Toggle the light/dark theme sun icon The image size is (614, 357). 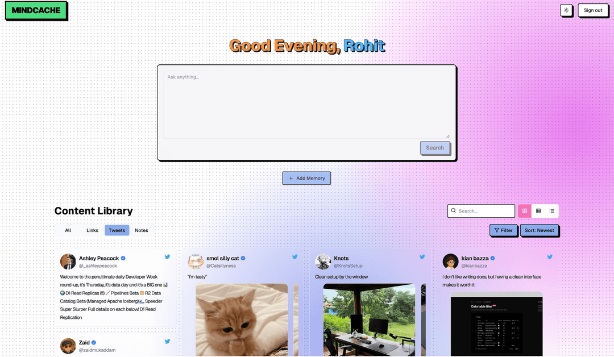click(566, 10)
